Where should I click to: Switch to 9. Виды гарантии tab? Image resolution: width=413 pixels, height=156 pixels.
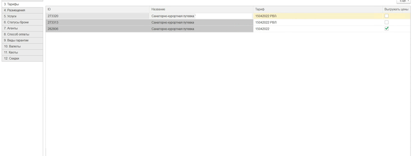pyautogui.click(x=22, y=40)
